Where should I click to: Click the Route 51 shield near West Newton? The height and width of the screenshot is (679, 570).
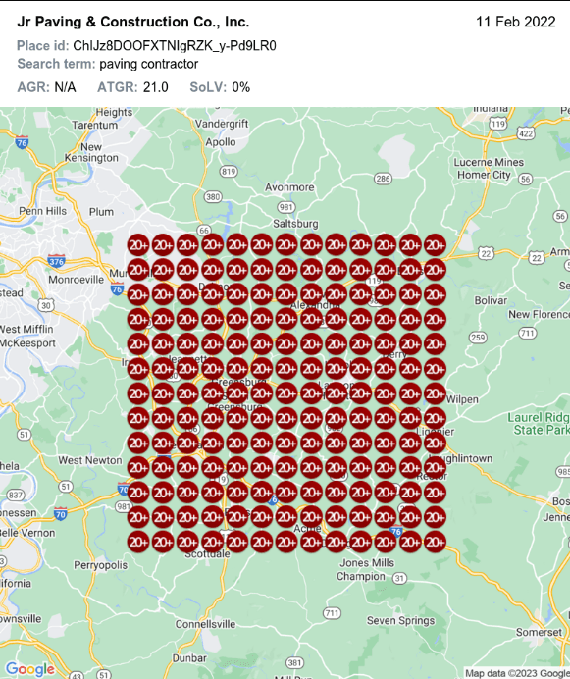point(66,487)
